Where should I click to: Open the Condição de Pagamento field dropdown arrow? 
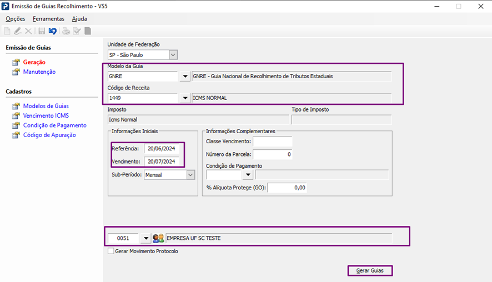[x=247, y=175]
